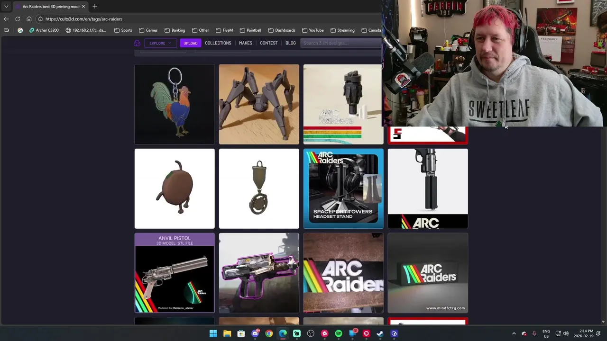
Task: Expand the Other bookmark folder
Action: click(x=200, y=30)
